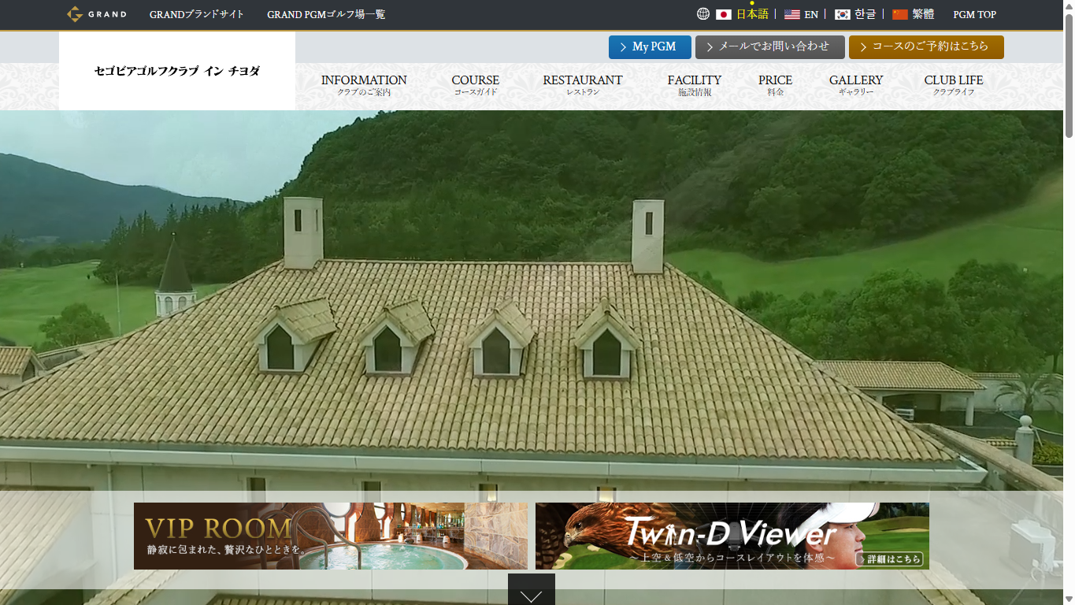Viewport: 1075px width, 605px height.
Task: Open the GALLERY menu
Action: tap(856, 85)
